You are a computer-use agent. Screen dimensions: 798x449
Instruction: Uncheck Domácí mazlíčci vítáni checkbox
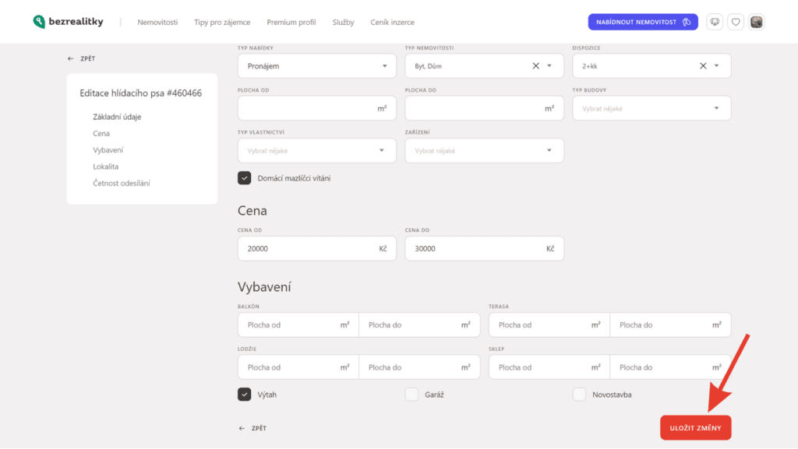point(245,178)
